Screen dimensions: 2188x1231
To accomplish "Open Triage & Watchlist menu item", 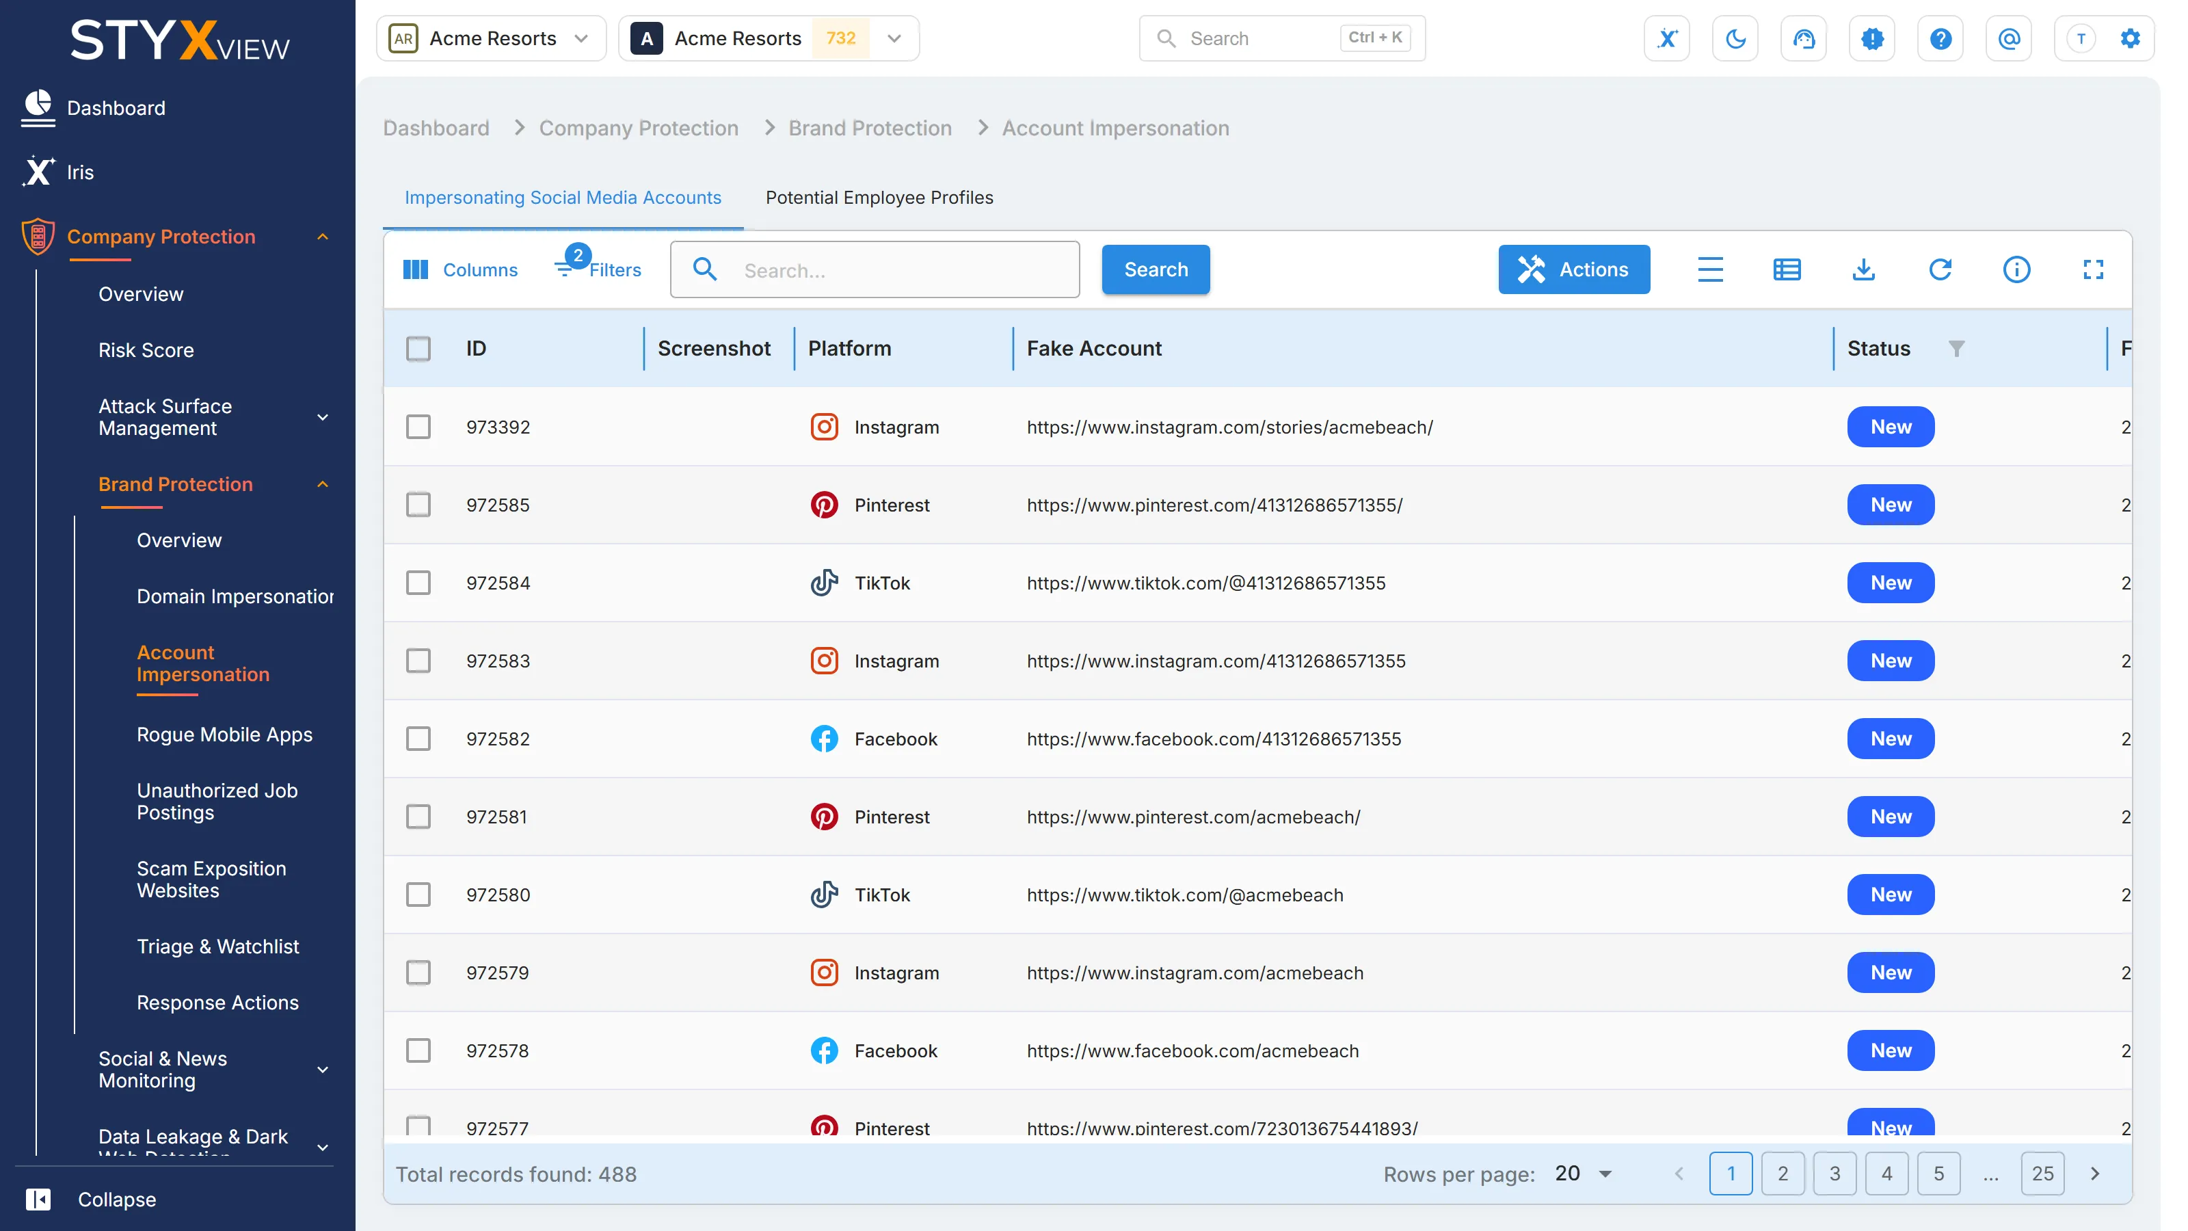I will point(217,947).
